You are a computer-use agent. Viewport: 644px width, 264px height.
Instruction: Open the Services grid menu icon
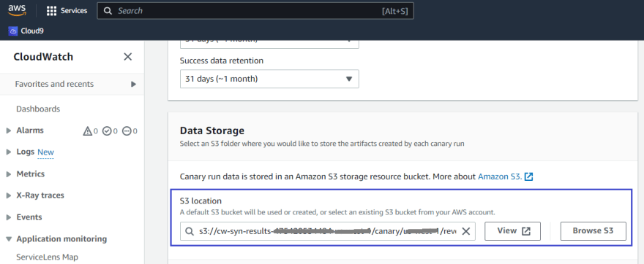[x=51, y=11]
